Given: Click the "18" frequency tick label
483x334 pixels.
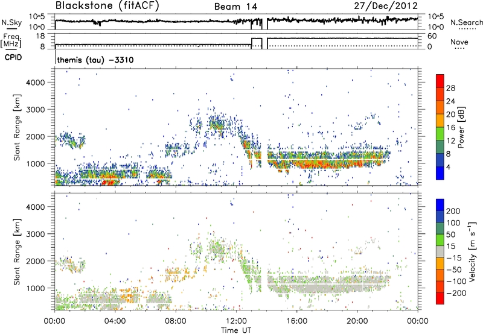Looking at the screenshot, I should click(x=40, y=36).
